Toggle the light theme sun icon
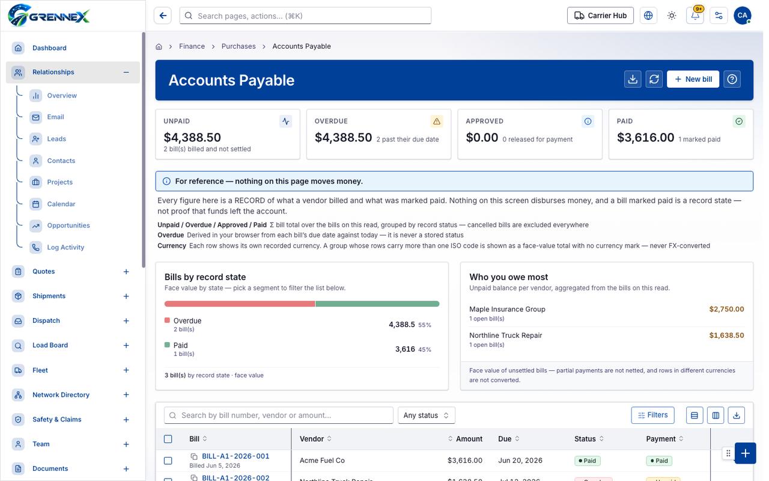 point(672,16)
